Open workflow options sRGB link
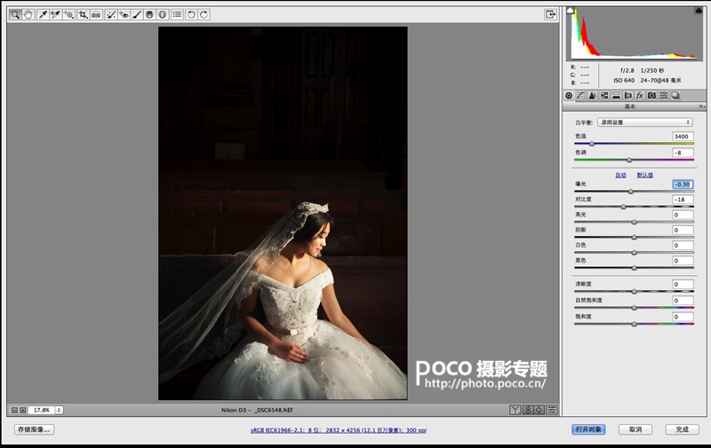 tap(339, 430)
